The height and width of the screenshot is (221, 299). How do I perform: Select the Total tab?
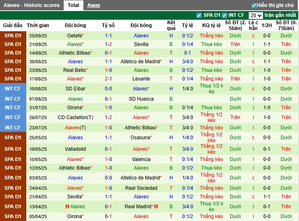[x=74, y=5]
